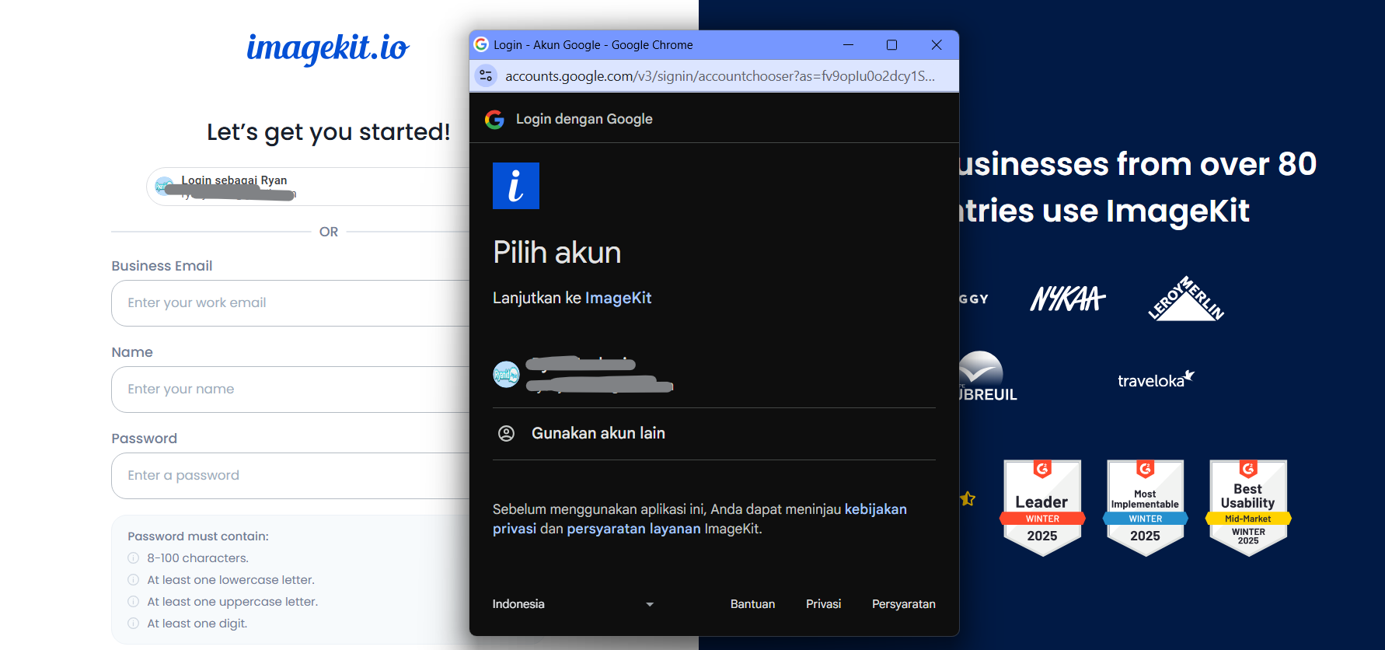Click the Traveloka logo
The height and width of the screenshot is (650, 1385).
pyautogui.click(x=1156, y=379)
